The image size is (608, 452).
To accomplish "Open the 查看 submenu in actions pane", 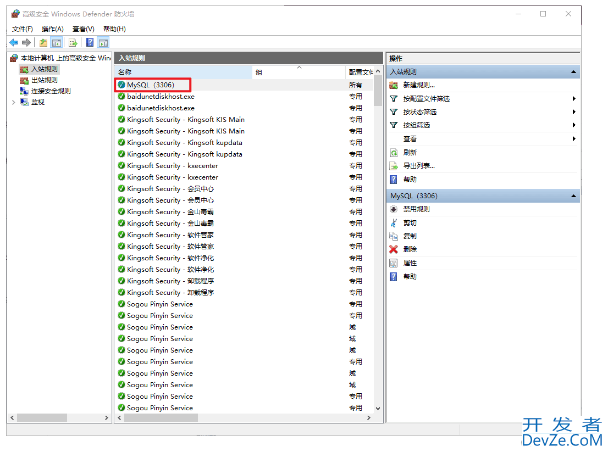I will coord(482,138).
